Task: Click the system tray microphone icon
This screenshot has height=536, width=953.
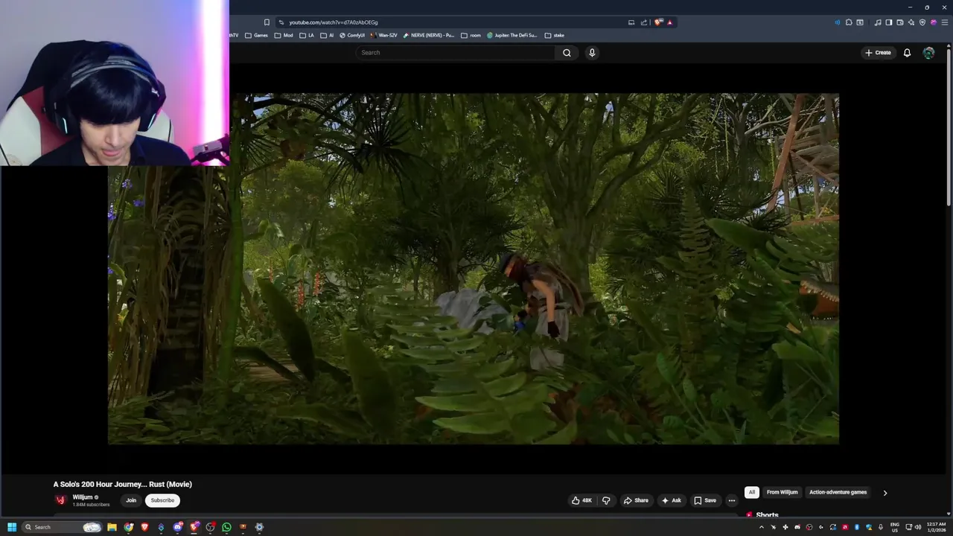Action: click(x=881, y=527)
